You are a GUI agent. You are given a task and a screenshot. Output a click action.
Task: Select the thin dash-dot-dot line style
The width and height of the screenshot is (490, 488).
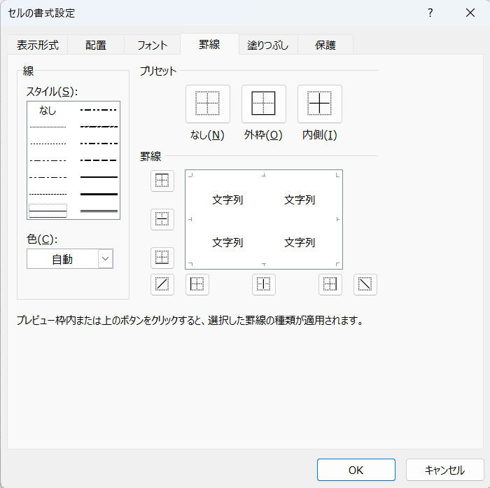(x=48, y=160)
